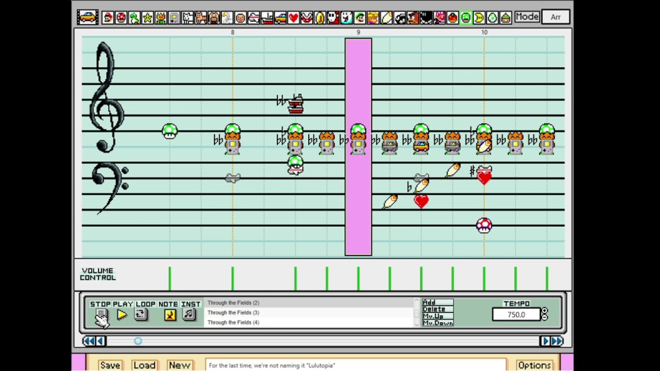The height and width of the screenshot is (371, 660).
Task: Select the Boat instrument in the toolbar
Action: (x=267, y=18)
